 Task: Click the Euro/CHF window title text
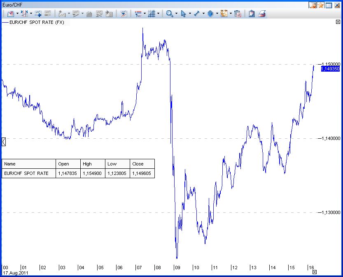12,5
